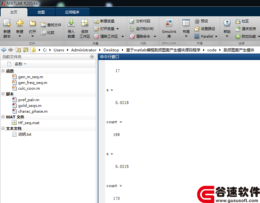Viewport: 260px width, 203px height.
Task: Select the file pref_pair.m
Action: pyautogui.click(x=29, y=100)
